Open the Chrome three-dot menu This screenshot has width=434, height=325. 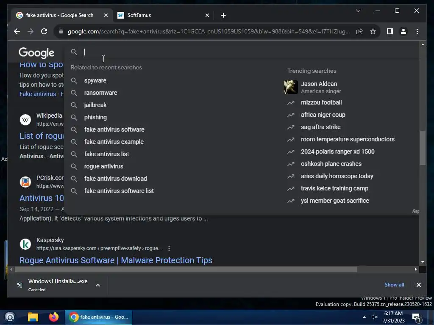417,31
